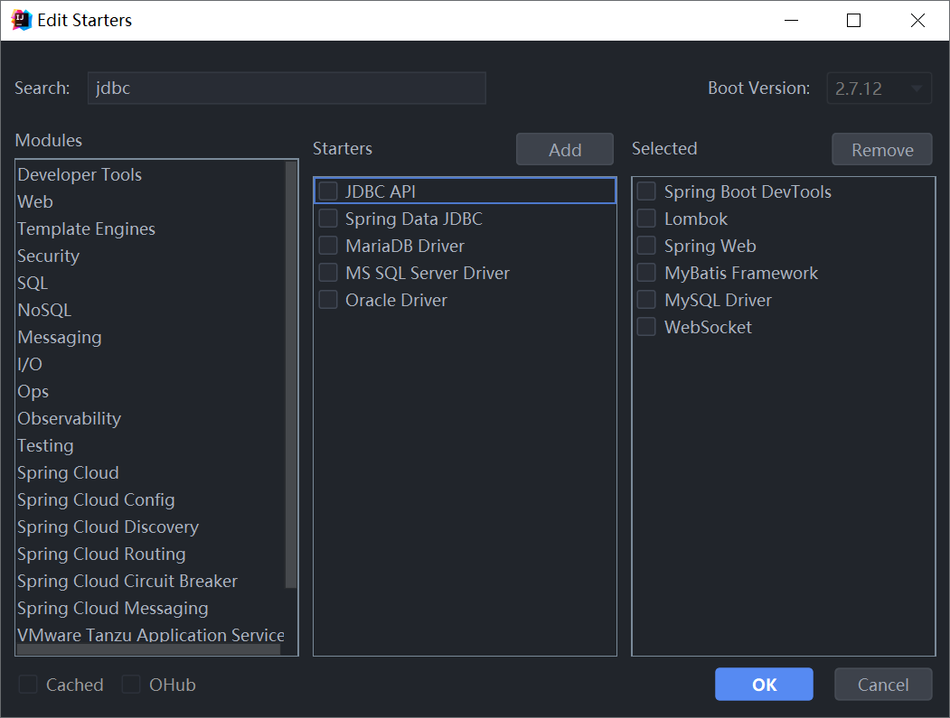Click the Remove button

click(882, 150)
